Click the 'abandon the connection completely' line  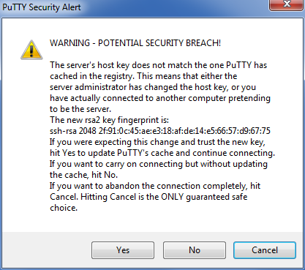pos(155,186)
